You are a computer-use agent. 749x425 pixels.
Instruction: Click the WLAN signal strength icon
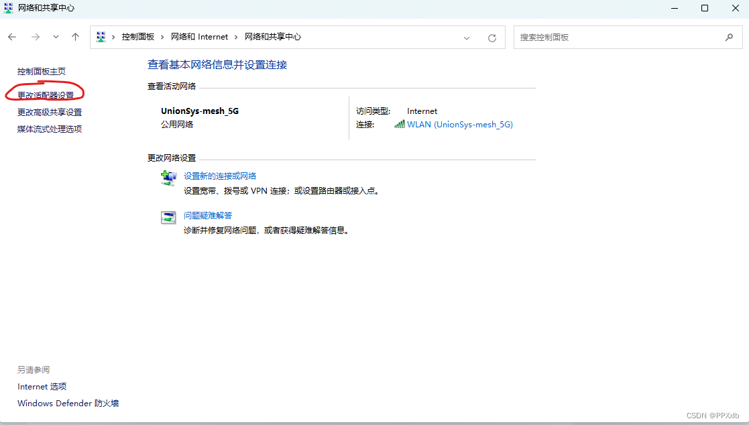[400, 124]
